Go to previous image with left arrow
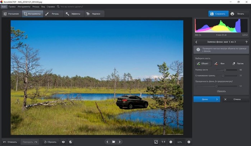Image resolution: width=251 pixels, height=146 pixels. point(107,142)
